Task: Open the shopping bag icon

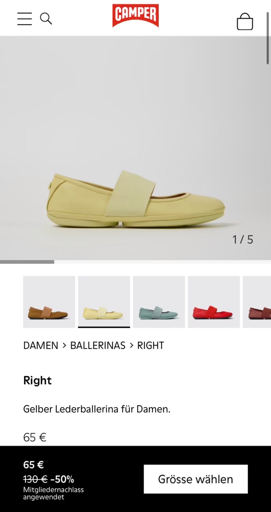Action: 245,22
